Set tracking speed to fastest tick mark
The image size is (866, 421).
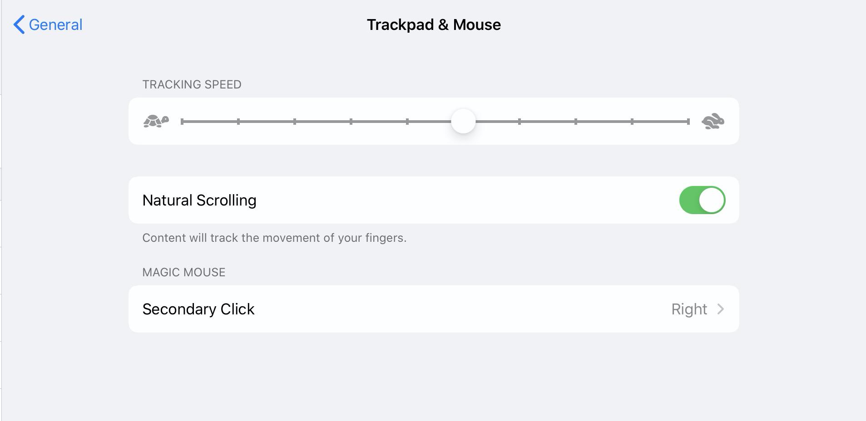(688, 121)
